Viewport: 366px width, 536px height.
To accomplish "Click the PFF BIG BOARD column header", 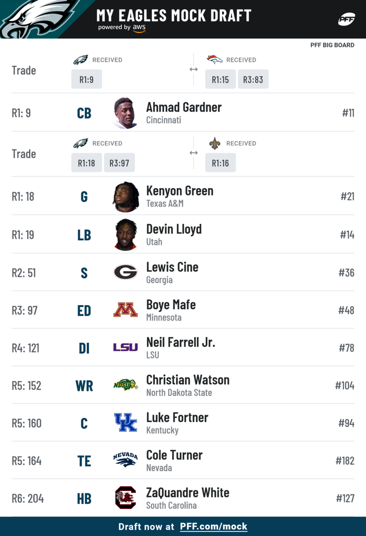I will click(x=333, y=45).
